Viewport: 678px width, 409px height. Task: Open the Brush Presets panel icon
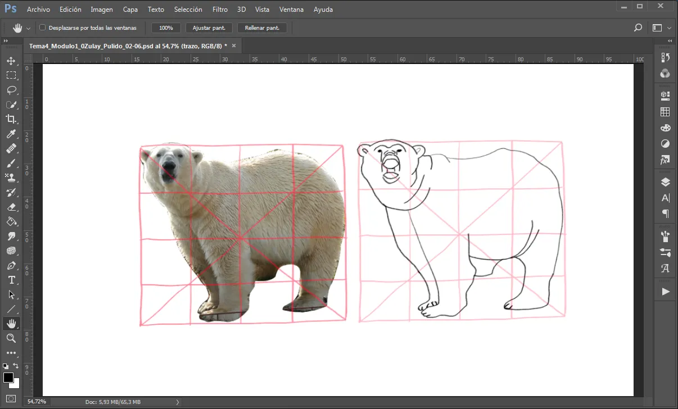(666, 235)
